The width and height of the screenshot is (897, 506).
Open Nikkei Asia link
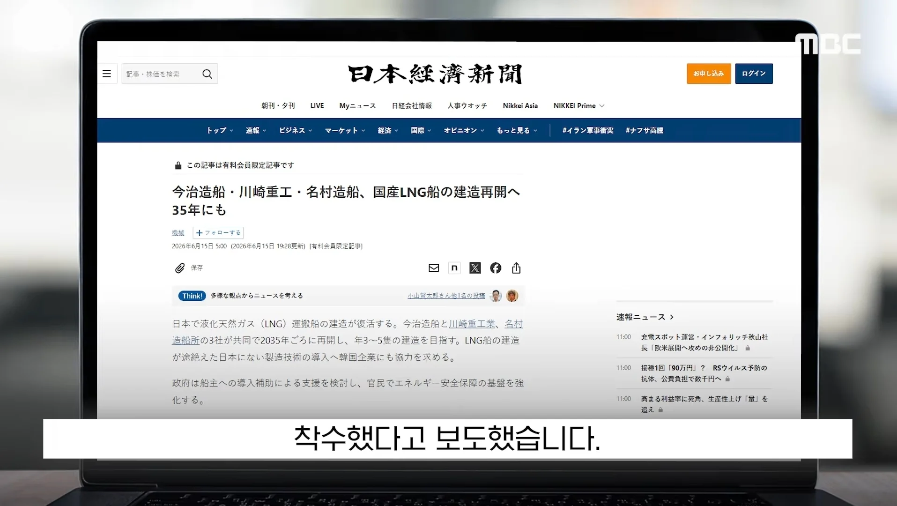point(520,106)
